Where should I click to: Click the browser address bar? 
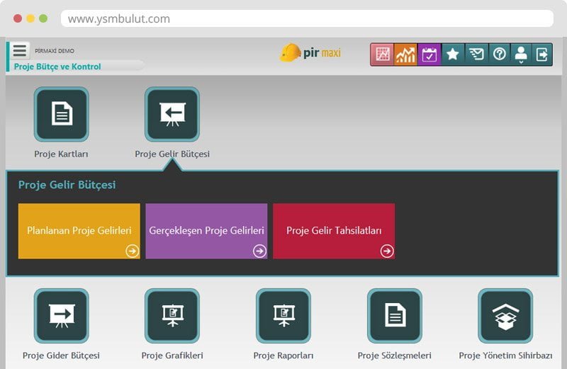tap(306, 18)
